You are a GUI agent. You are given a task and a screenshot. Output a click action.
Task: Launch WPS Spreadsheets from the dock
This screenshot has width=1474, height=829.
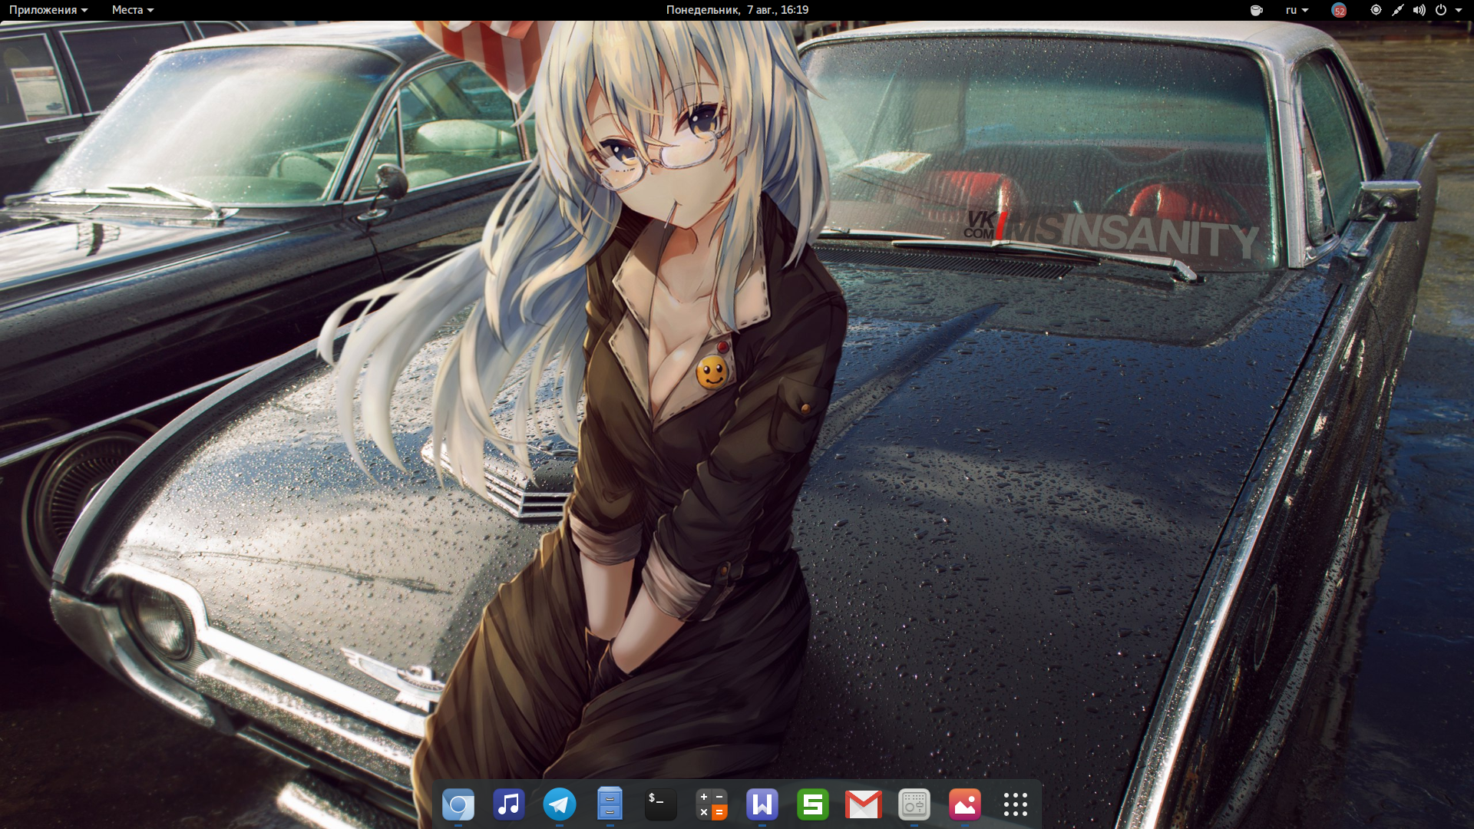[813, 804]
